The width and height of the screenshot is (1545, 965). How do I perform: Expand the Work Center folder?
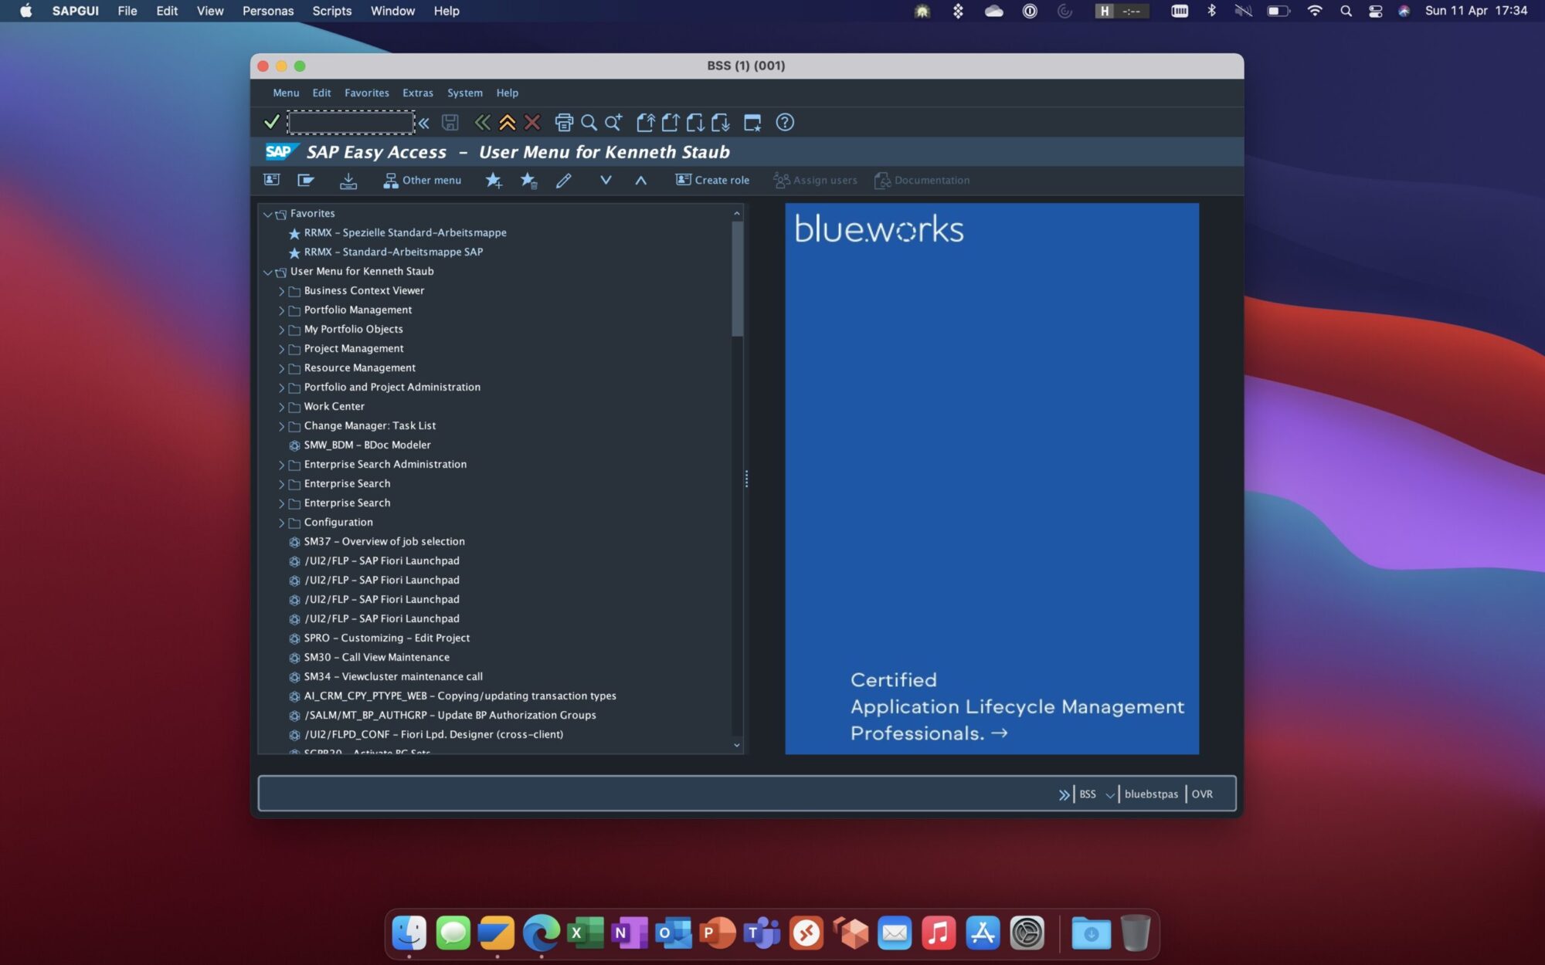click(281, 407)
